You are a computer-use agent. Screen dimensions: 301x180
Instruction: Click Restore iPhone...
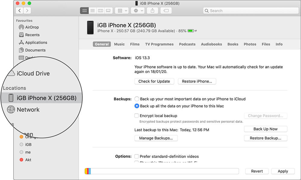pyautogui.click(x=197, y=81)
